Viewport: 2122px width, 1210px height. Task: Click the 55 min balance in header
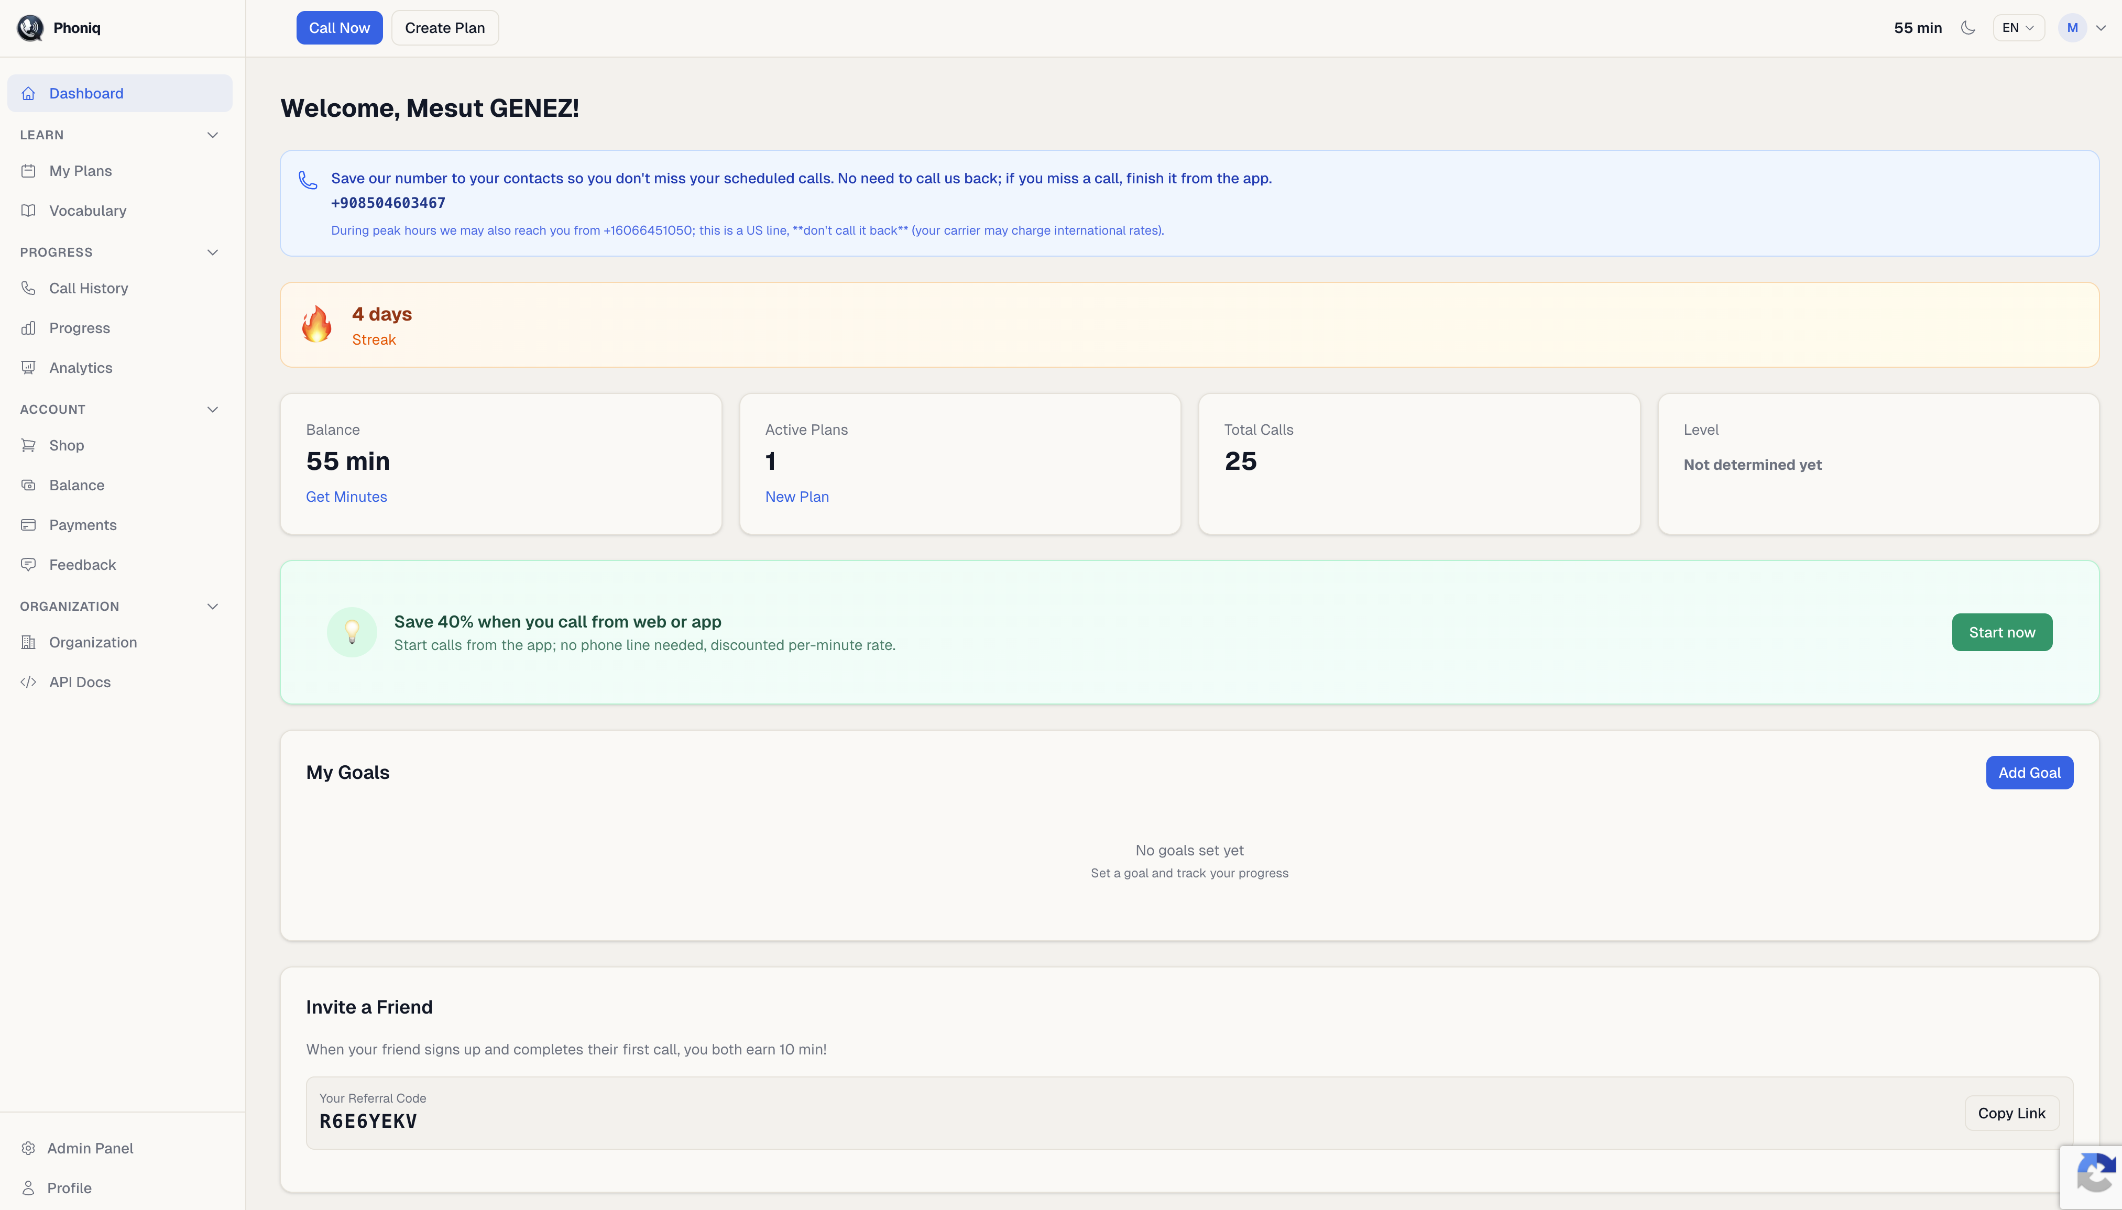(1918, 27)
